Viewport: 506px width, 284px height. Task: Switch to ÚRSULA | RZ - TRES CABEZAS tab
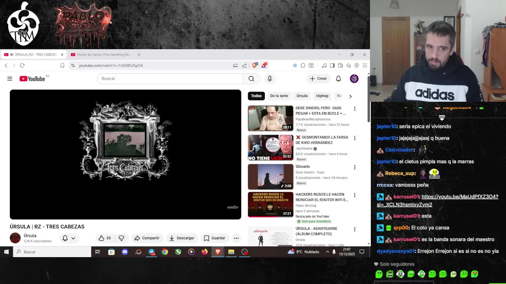coord(34,54)
